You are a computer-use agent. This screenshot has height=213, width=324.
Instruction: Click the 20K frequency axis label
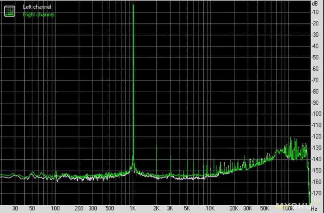(x=234, y=209)
